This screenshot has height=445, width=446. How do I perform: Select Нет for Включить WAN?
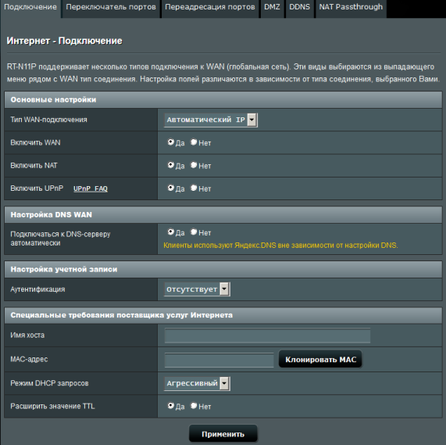pyautogui.click(x=194, y=142)
